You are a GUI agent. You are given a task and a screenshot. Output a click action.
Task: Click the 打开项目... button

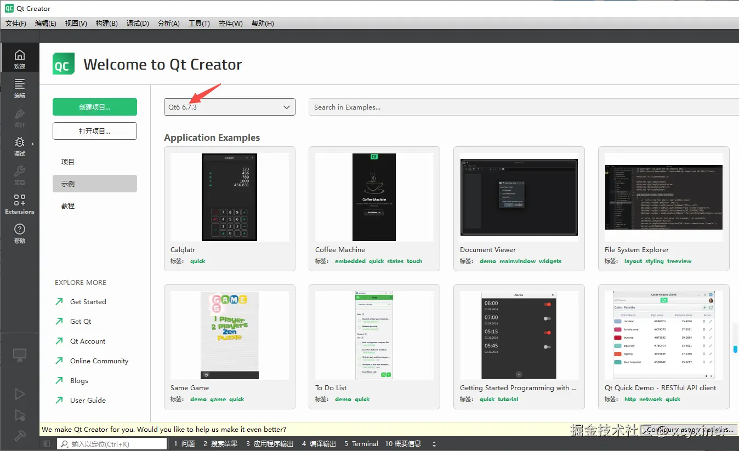pyautogui.click(x=95, y=131)
